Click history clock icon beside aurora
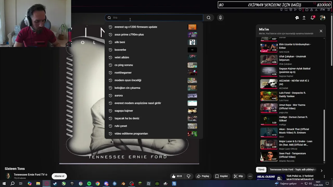This screenshot has width=333, height=187. (110, 96)
